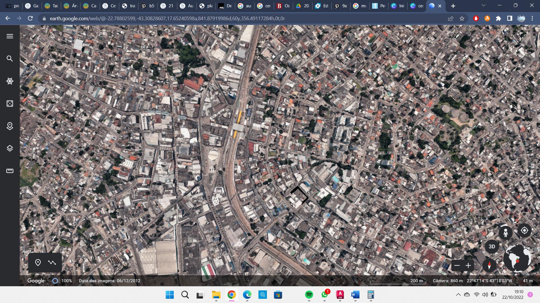Open the Google Earth hamburger menu
Image resolution: width=540 pixels, height=303 pixels.
click(10, 36)
